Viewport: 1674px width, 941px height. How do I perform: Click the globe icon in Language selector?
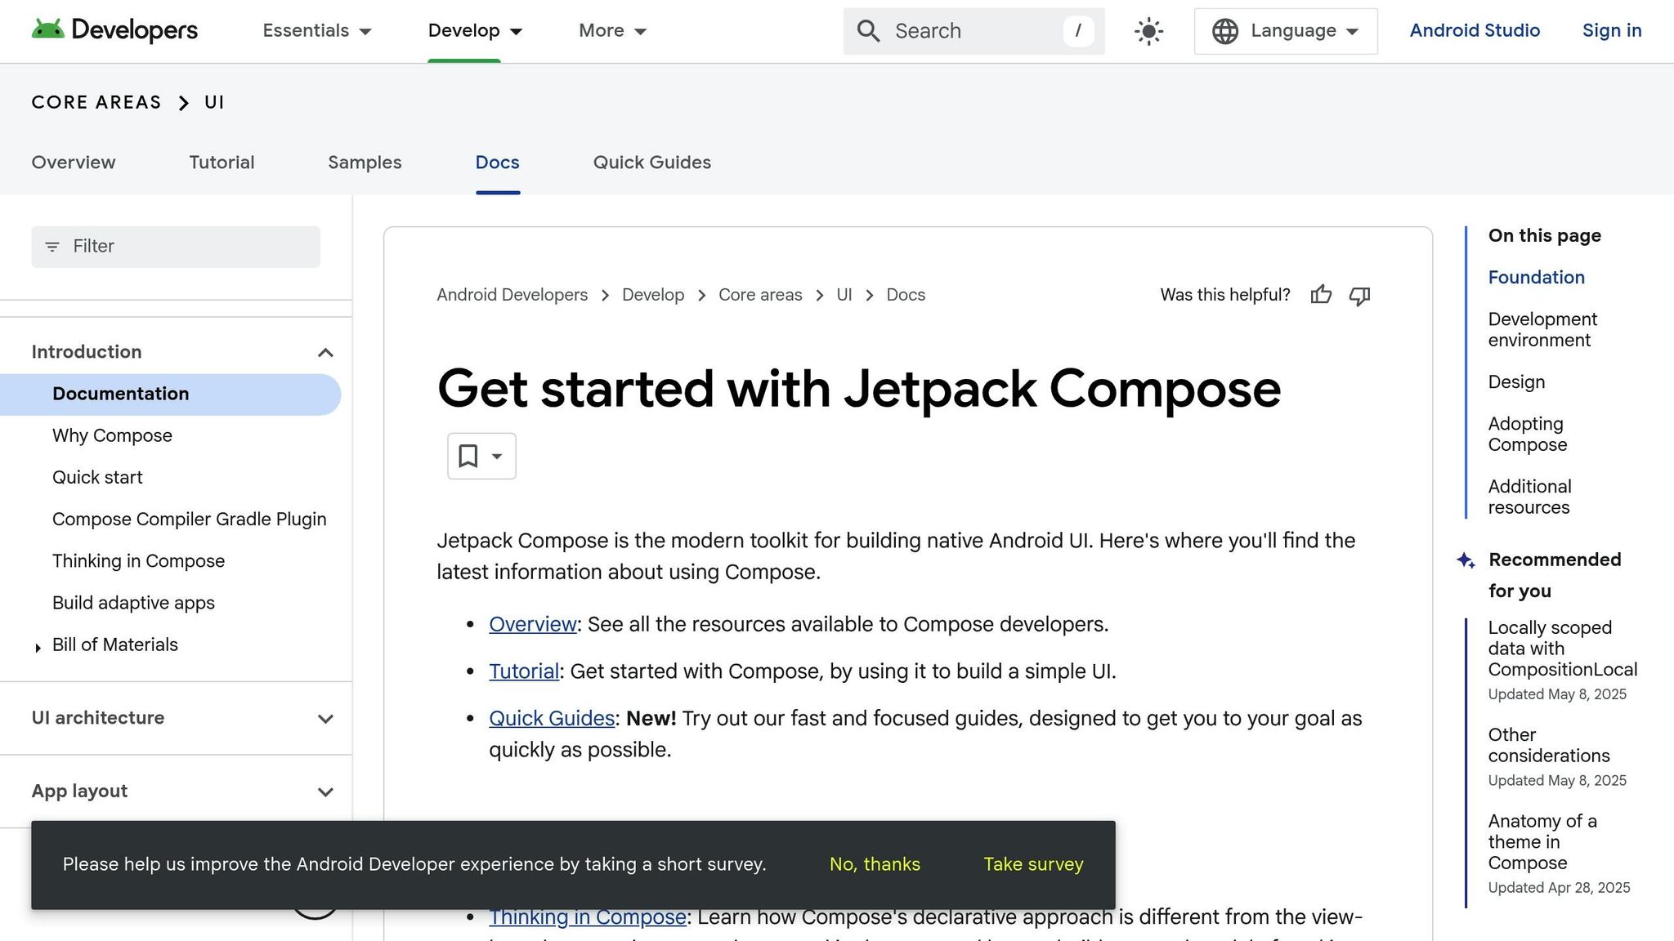[1224, 31]
